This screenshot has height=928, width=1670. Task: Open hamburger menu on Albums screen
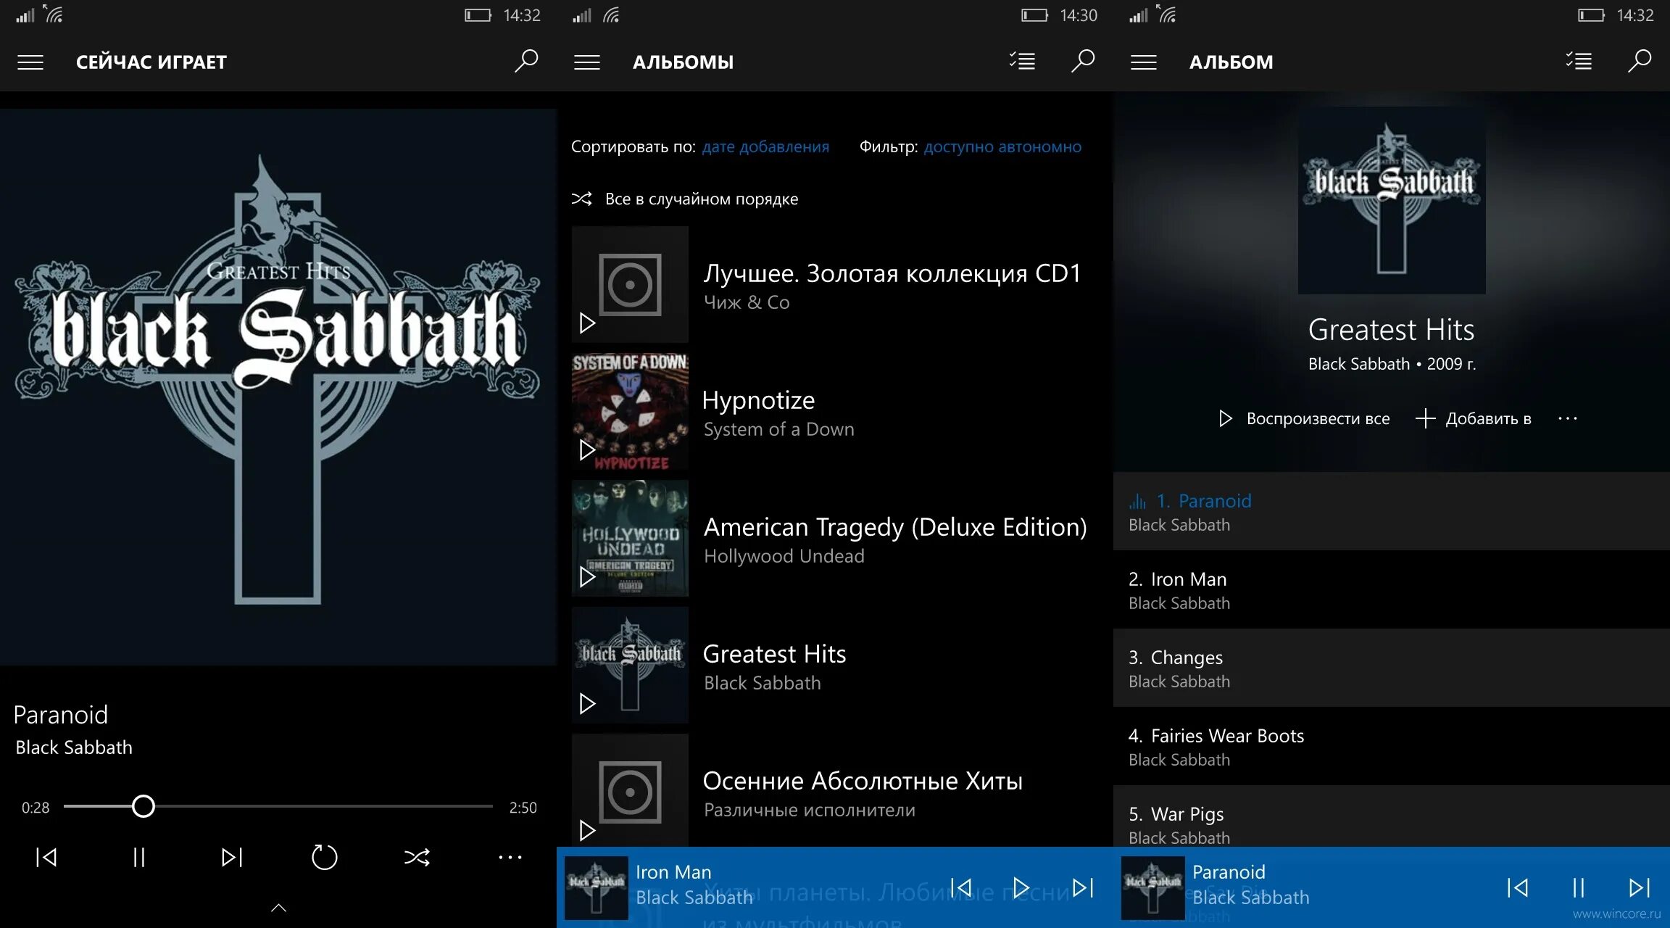click(586, 62)
